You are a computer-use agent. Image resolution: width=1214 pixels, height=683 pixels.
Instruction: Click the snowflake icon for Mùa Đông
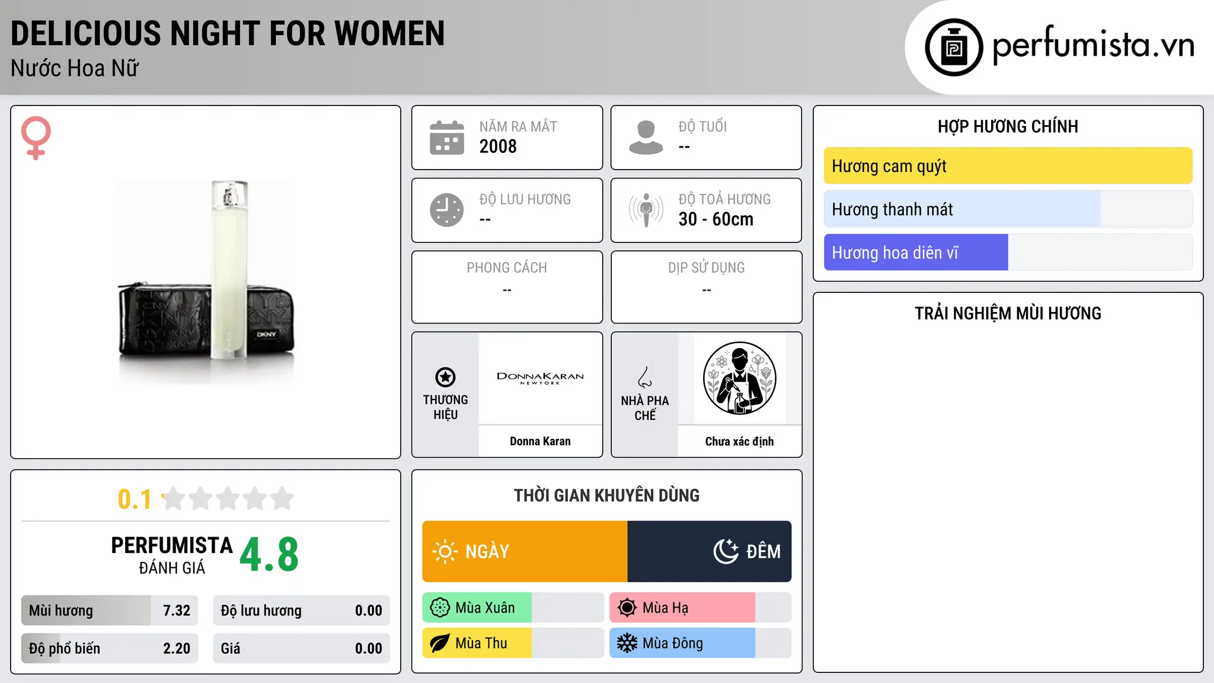point(627,643)
